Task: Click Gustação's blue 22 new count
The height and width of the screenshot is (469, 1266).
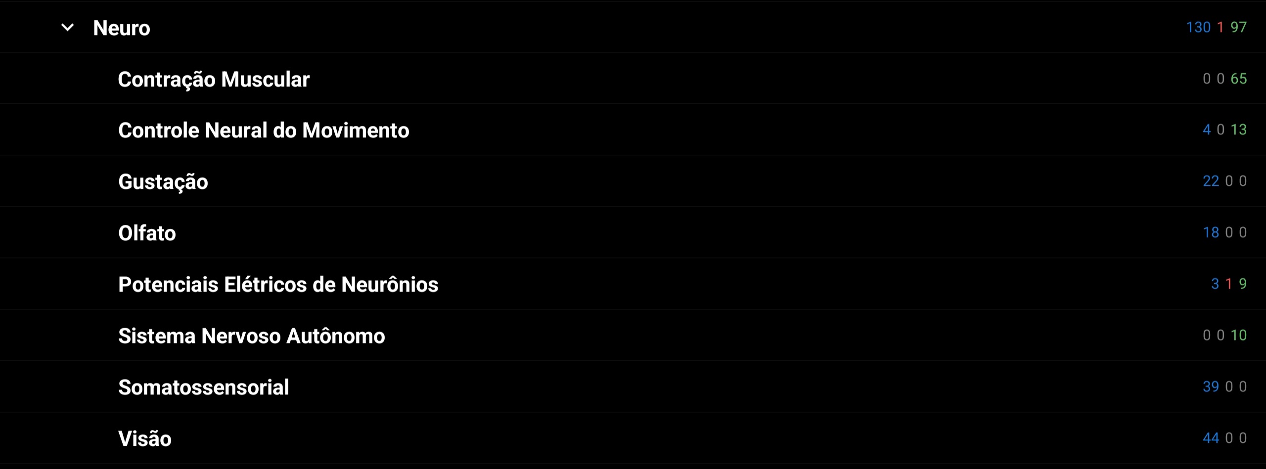Action: click(1211, 181)
